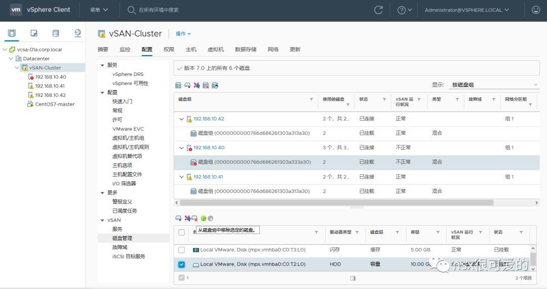Image resolution: width=547 pixels, height=289 pixels.
Task: Open the 按磁盘组 display dropdown
Action: [494, 85]
